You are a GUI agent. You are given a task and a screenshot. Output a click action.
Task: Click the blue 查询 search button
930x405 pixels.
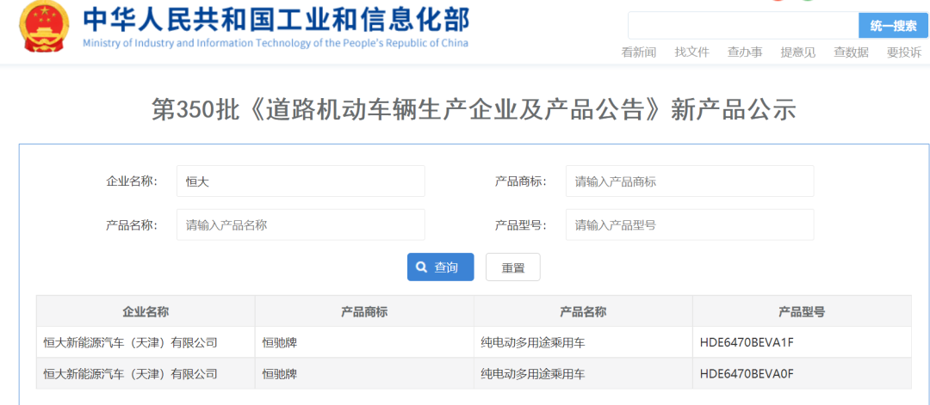[x=440, y=267]
